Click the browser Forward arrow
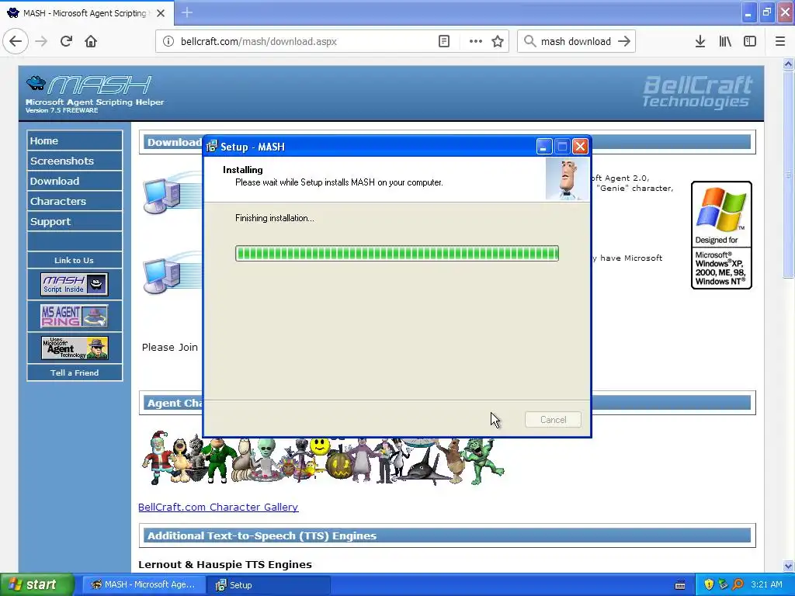The height and width of the screenshot is (596, 795). coord(42,42)
